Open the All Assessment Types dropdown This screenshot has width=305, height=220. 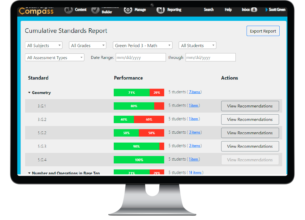tap(54, 57)
